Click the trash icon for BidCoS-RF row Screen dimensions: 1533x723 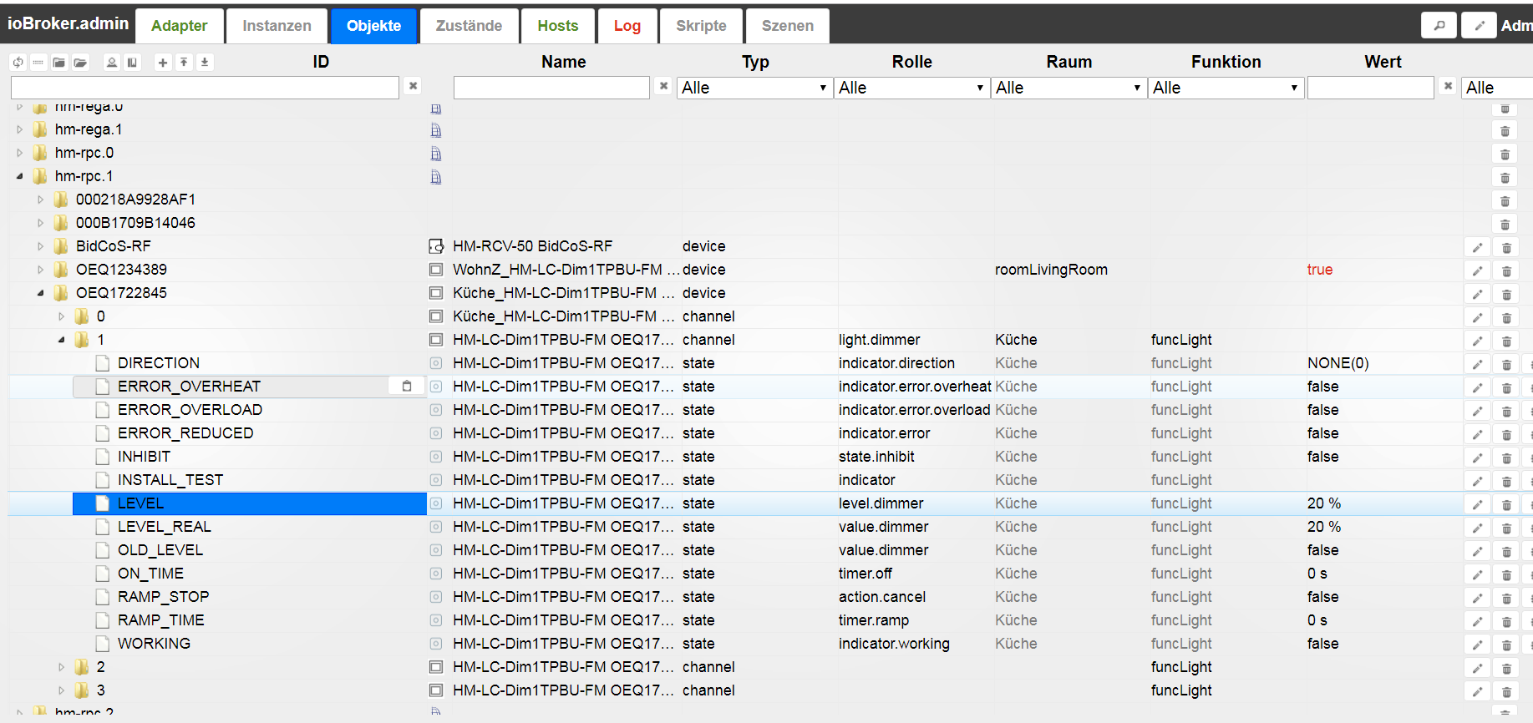[1506, 247]
